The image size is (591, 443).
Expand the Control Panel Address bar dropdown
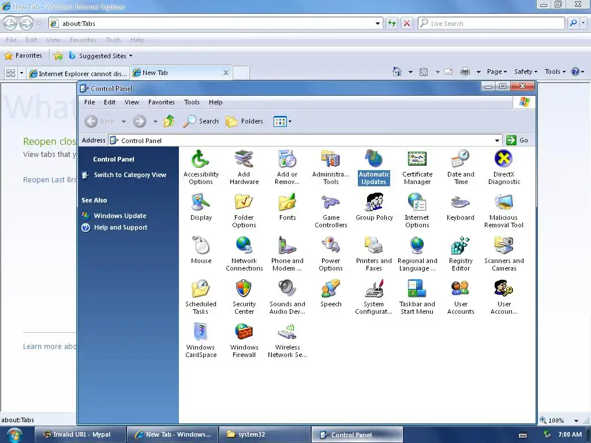[497, 141]
